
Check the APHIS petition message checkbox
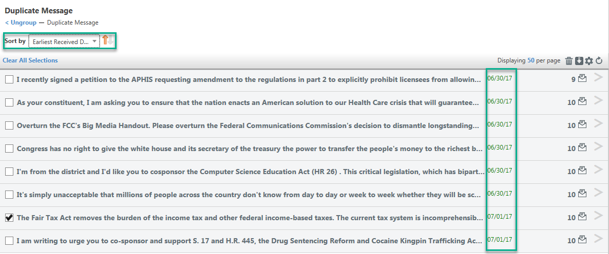9,80
